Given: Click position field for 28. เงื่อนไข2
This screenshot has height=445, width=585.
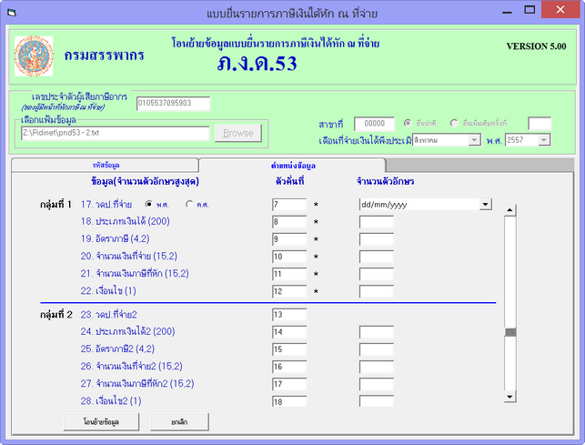Looking at the screenshot, I should [289, 401].
